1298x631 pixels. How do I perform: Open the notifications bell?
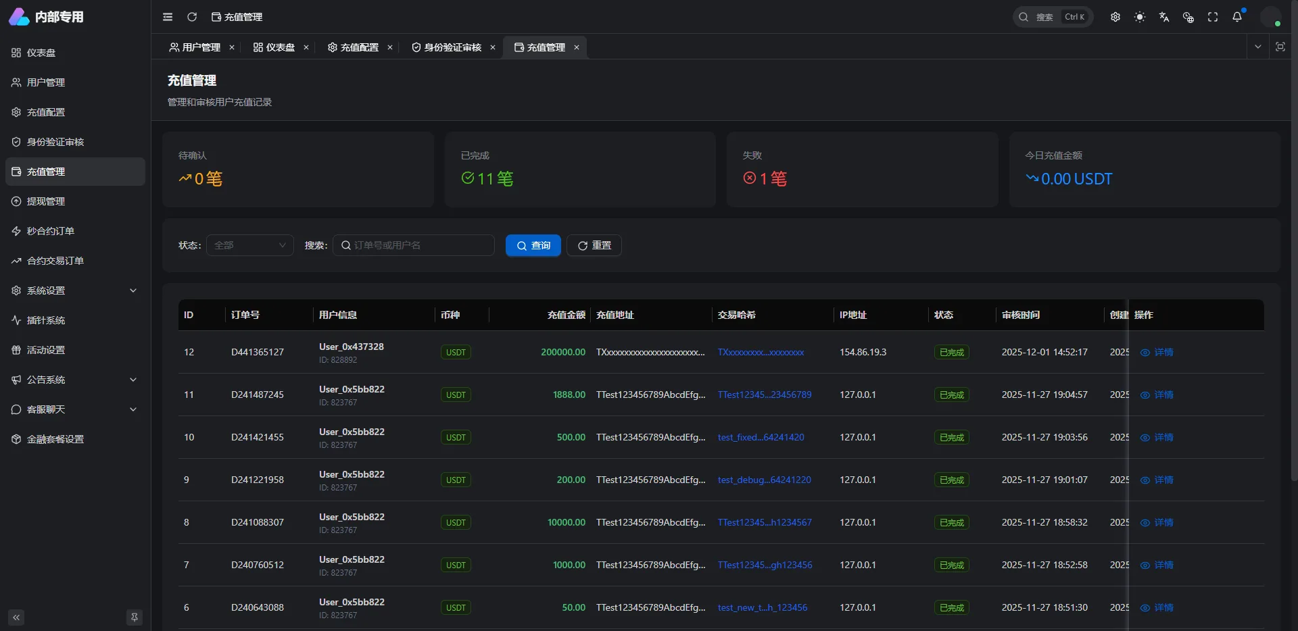point(1237,17)
